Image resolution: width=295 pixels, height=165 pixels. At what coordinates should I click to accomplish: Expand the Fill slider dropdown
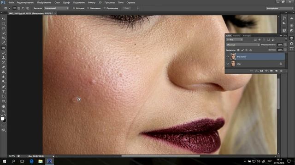[x=285, y=50]
